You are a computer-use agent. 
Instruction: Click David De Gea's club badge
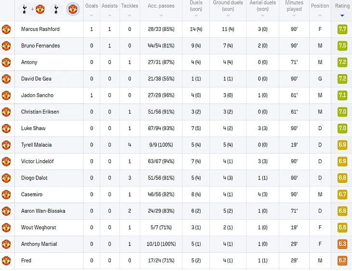pos(6,79)
